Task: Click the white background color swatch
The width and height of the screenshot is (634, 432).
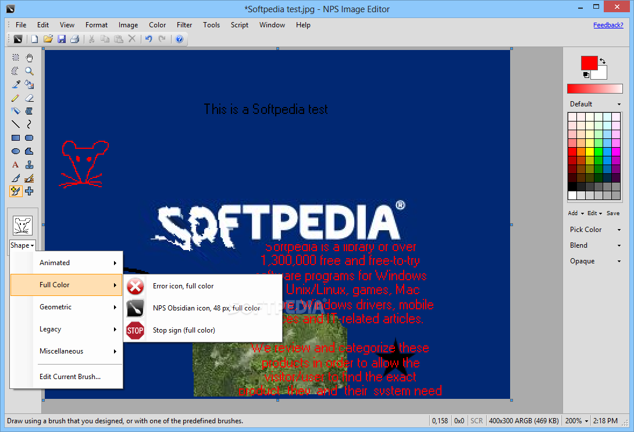Action: 600,73
